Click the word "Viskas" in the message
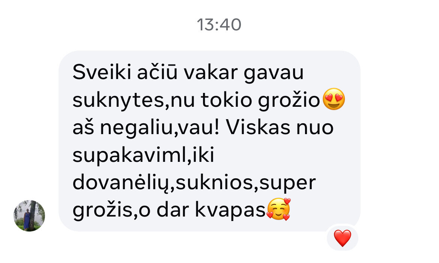The image size is (439, 263). [x=258, y=127]
